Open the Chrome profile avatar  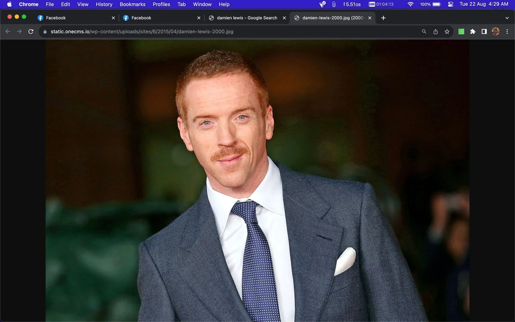click(x=496, y=32)
